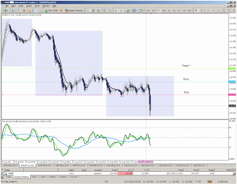Open the Tools menu
This screenshot has width=237, height=184.
[x=37, y=6]
